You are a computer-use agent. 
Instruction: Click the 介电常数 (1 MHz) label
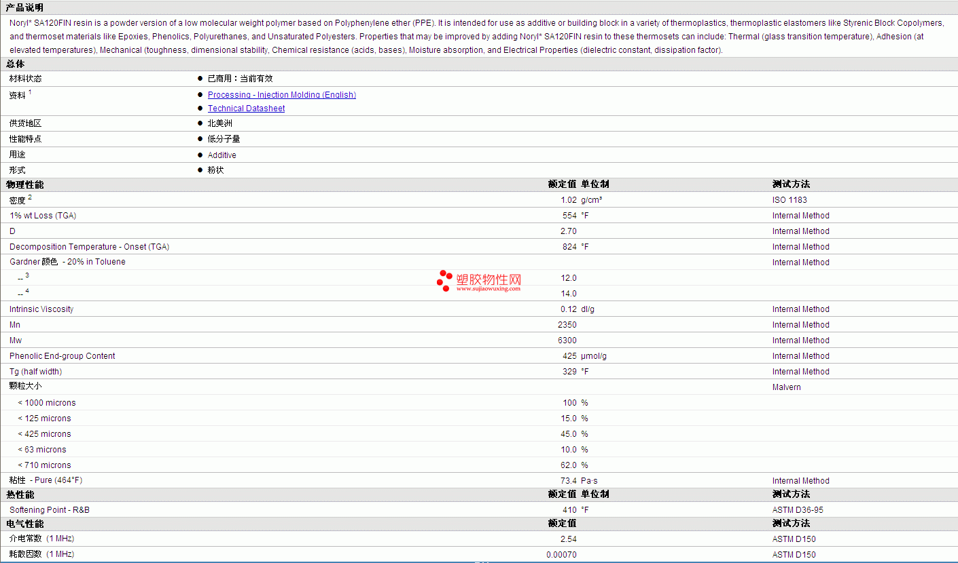41,539
